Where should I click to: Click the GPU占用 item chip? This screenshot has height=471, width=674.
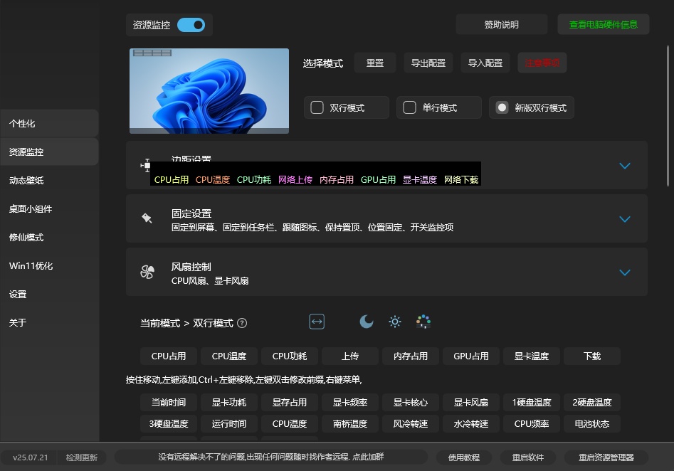click(x=471, y=356)
